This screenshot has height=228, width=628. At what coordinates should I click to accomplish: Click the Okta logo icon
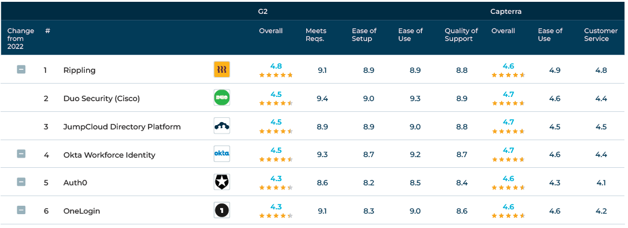(221, 153)
